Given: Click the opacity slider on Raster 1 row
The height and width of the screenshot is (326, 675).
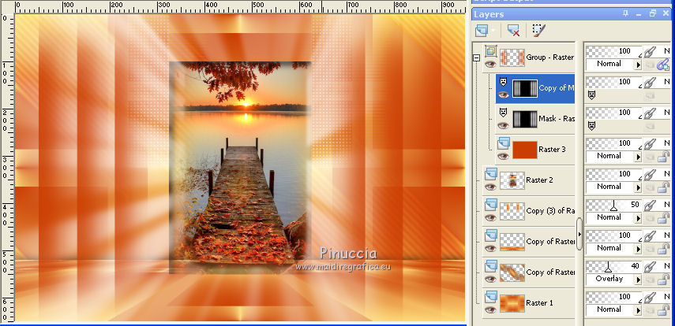Looking at the screenshot, I should (x=614, y=297).
